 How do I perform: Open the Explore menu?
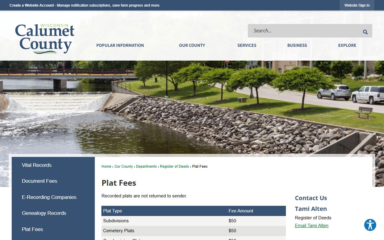click(x=347, y=45)
